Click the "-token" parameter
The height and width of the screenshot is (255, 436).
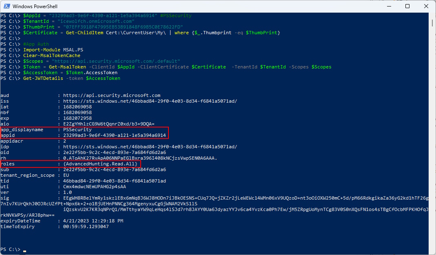coord(75,78)
